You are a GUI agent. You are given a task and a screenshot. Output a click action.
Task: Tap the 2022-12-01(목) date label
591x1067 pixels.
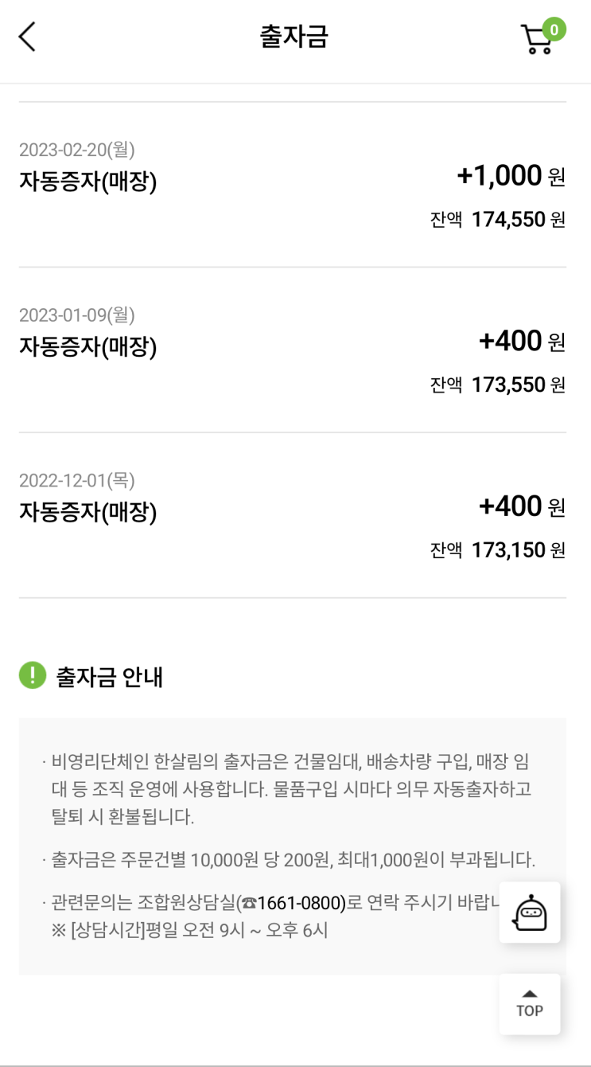(77, 481)
